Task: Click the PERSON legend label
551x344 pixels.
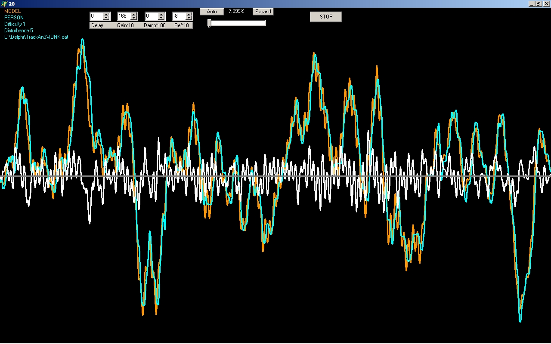Action: (14, 18)
